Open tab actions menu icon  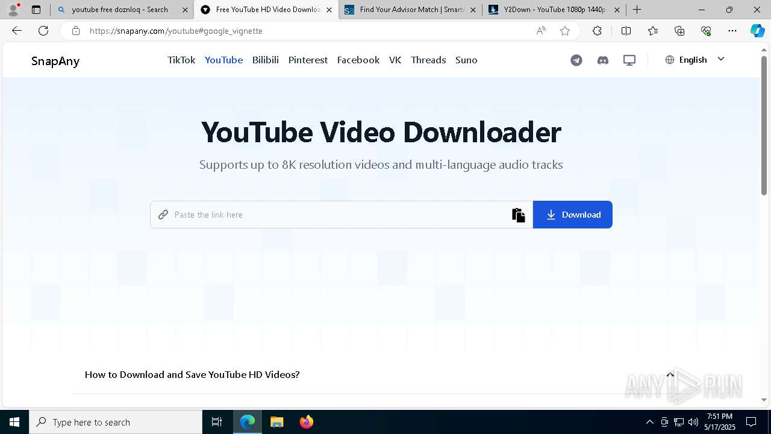pyautogui.click(x=36, y=10)
